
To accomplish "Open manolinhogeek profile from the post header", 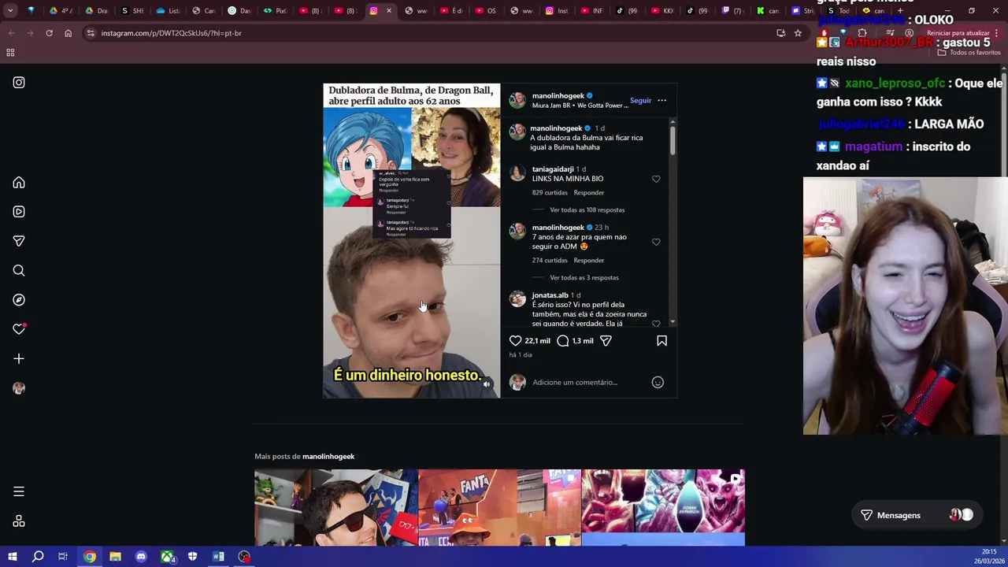I will (558, 96).
